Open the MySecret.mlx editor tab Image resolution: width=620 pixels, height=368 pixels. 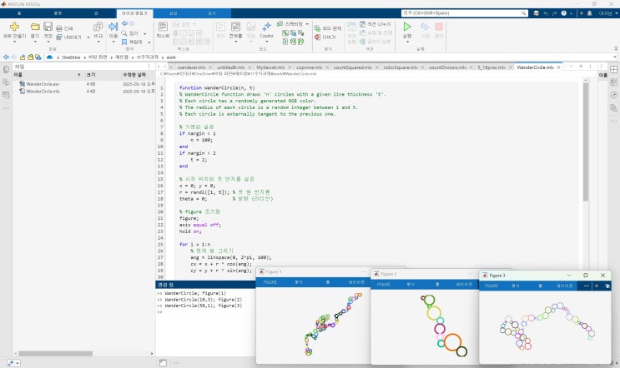click(270, 67)
